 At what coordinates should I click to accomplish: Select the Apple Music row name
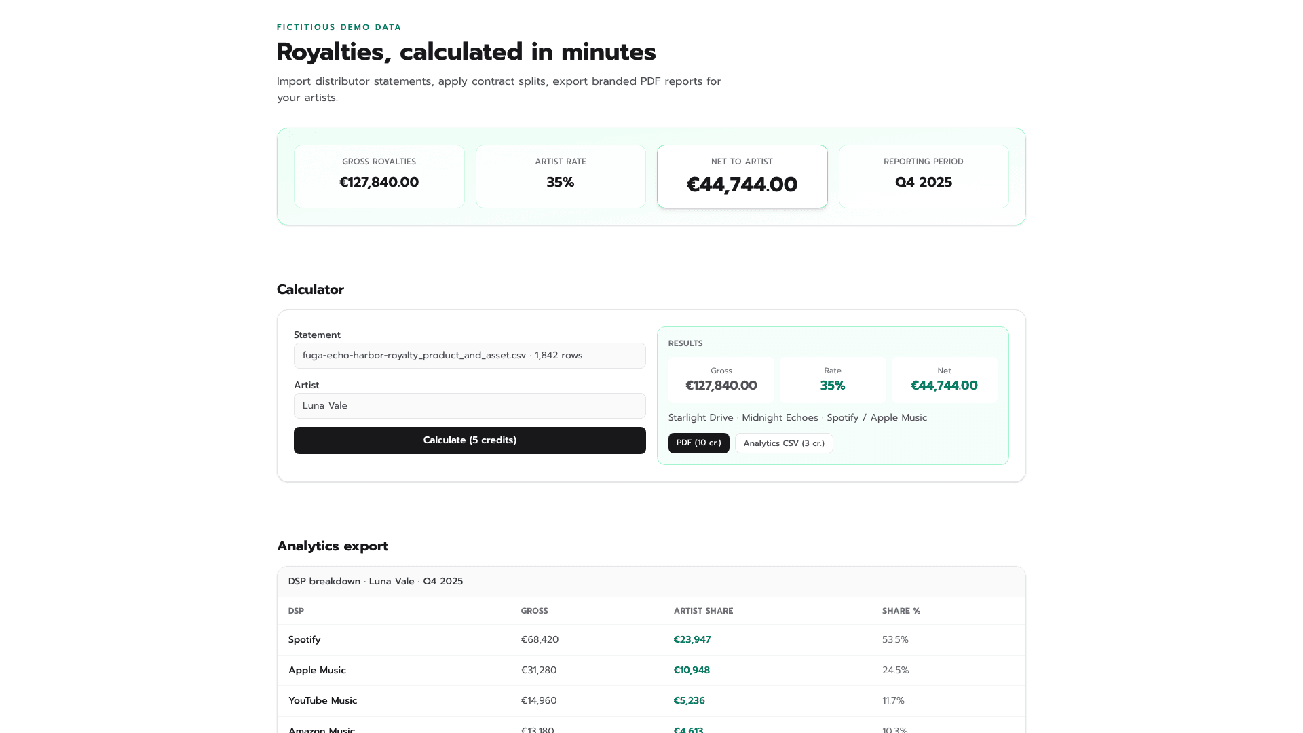pos(317,671)
